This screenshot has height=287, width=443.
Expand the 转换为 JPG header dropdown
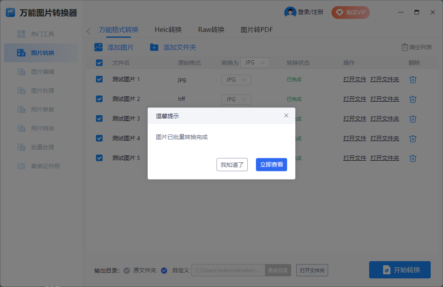click(255, 63)
